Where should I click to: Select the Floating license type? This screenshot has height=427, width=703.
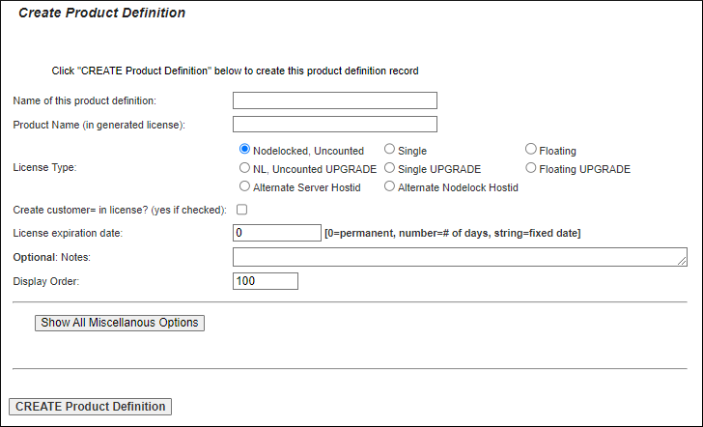[x=531, y=150]
